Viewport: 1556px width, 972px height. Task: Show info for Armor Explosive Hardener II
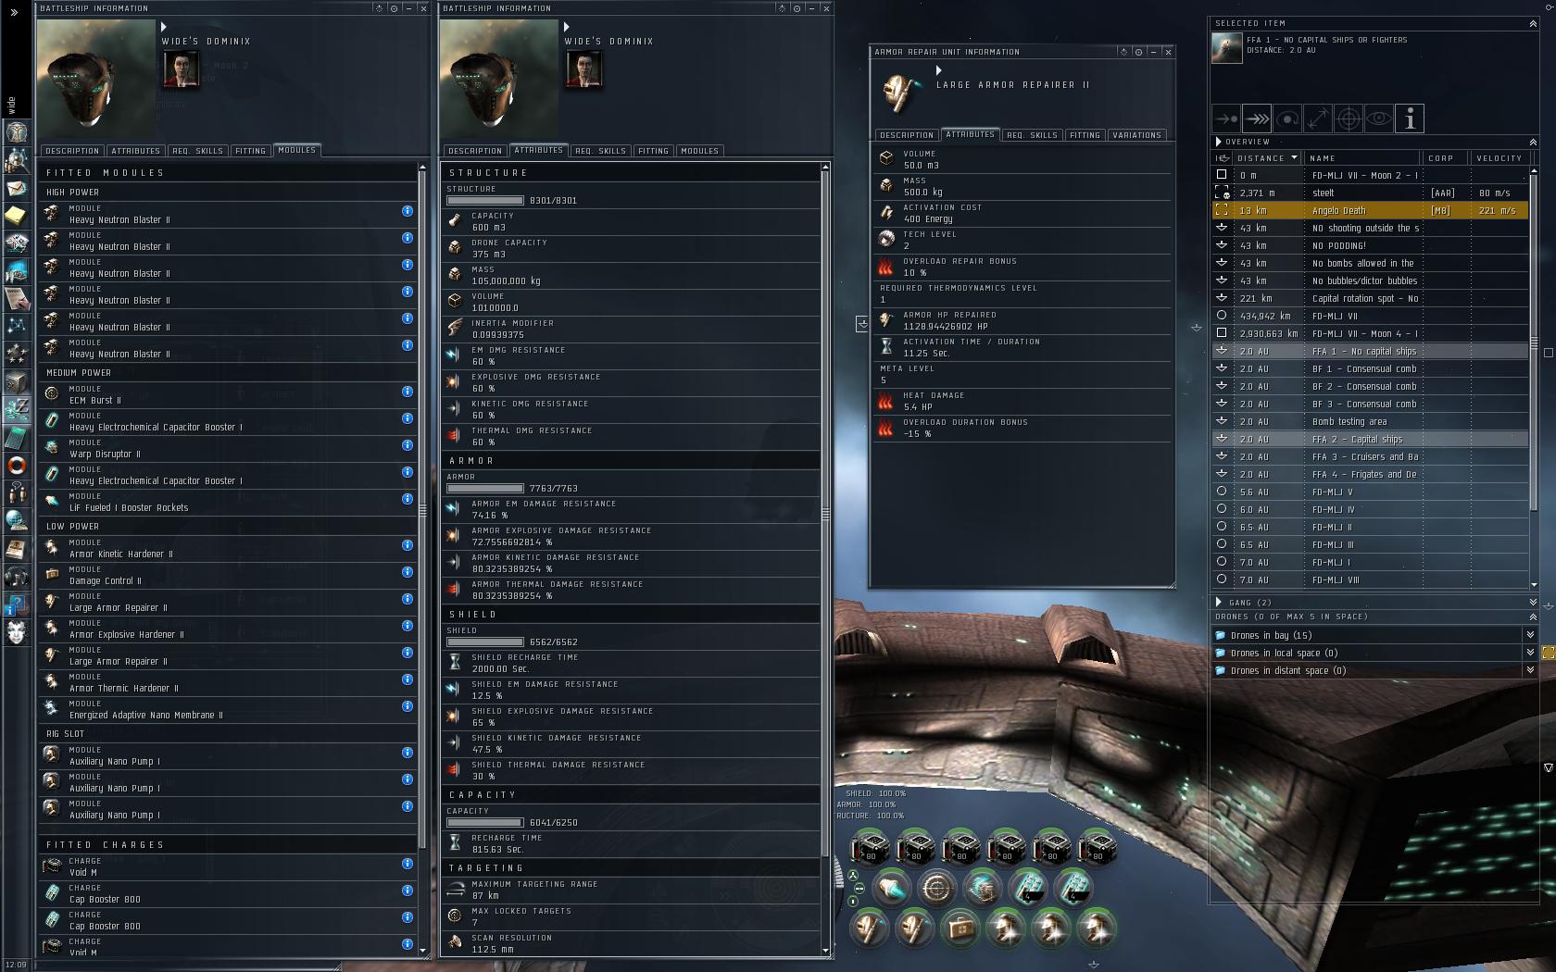click(x=408, y=626)
